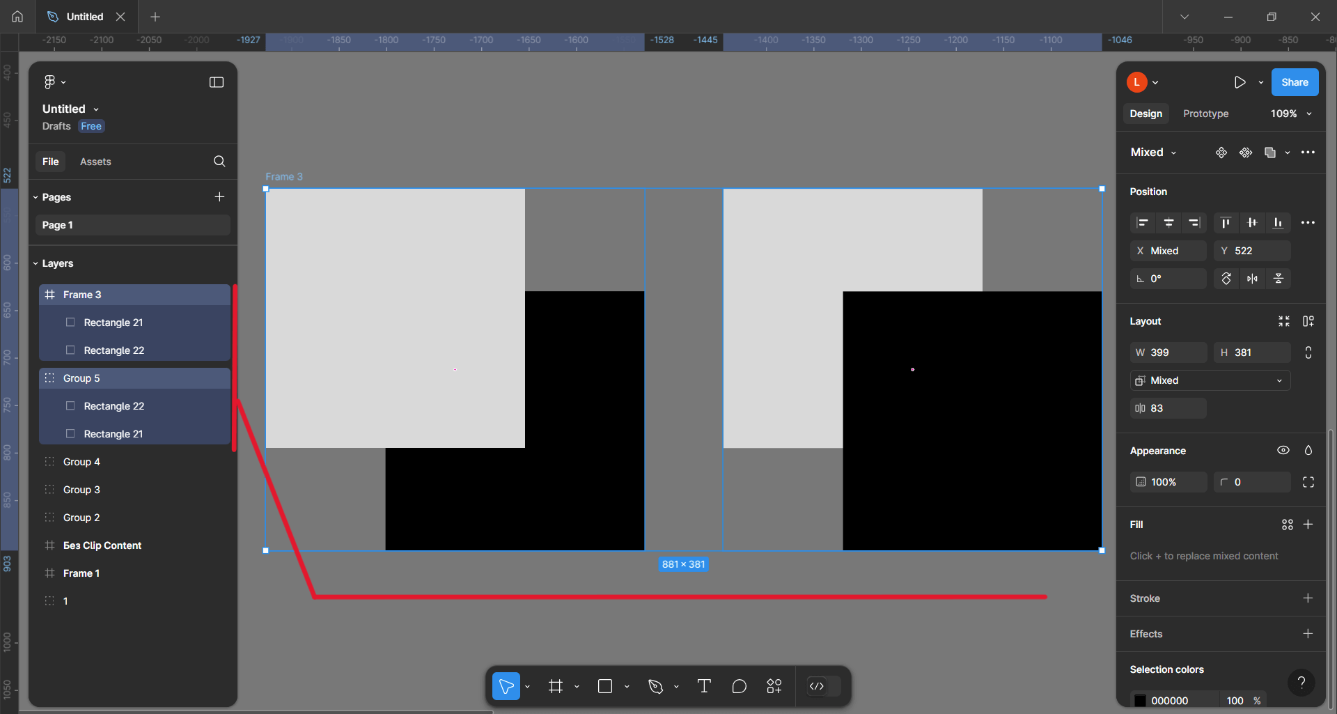The image size is (1337, 714).
Task: Edit the width W 399 field
Action: (x=1168, y=352)
